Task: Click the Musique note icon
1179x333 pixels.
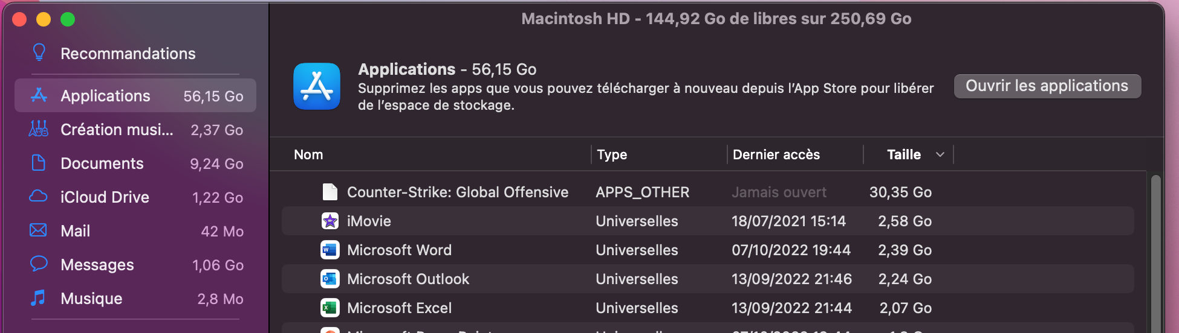Action: click(39, 298)
